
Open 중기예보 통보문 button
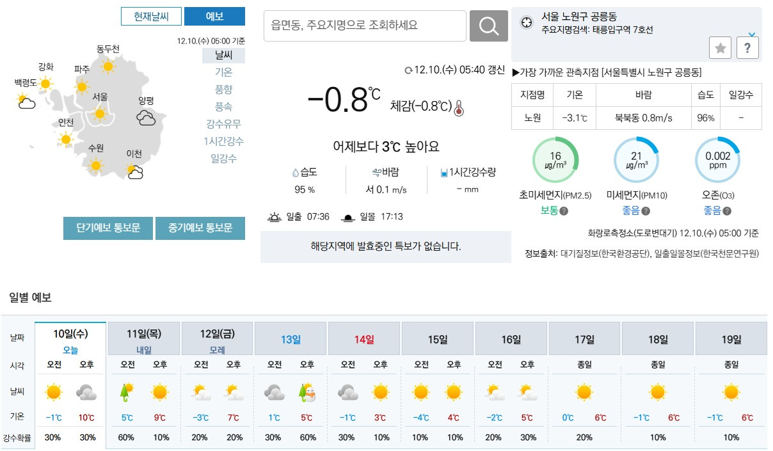200,228
